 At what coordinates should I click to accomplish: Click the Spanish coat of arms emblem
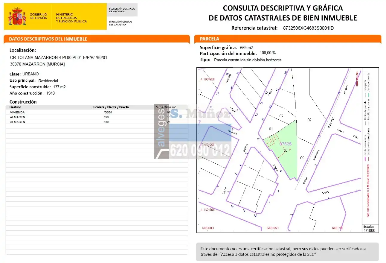point(17,16)
